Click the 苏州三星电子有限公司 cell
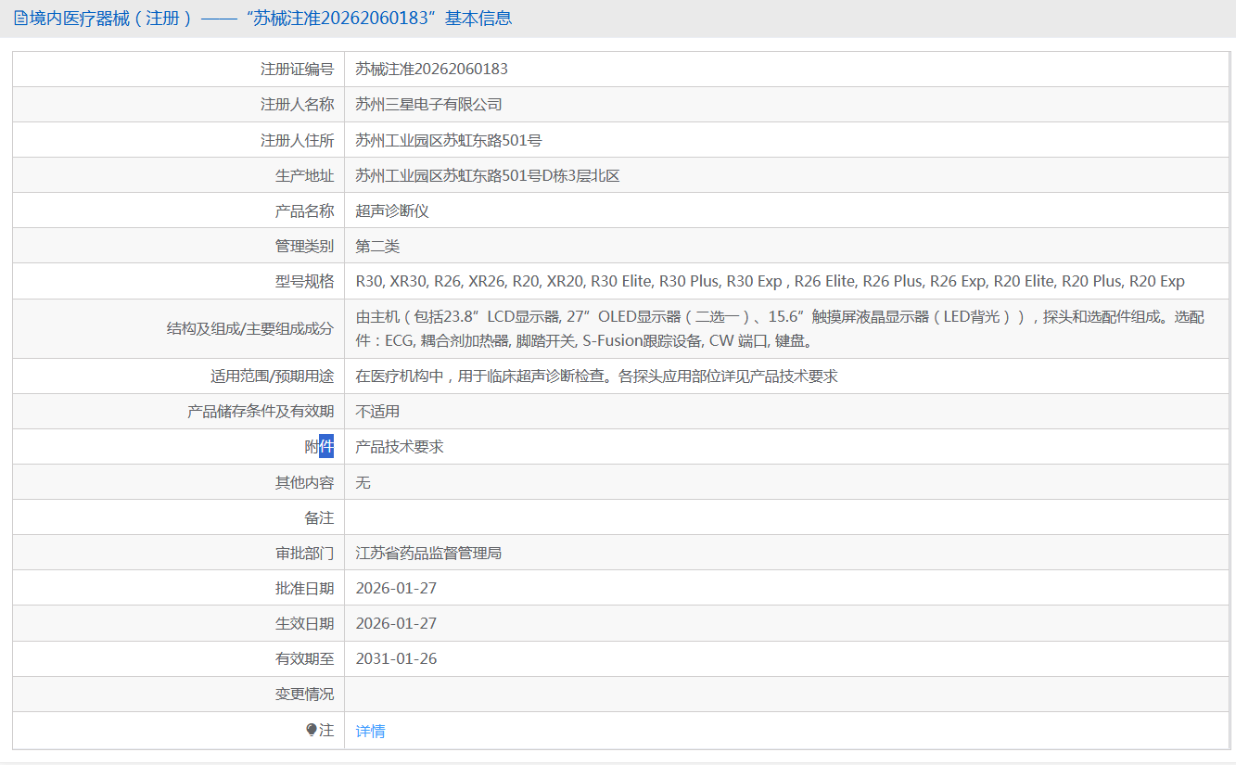The image size is (1236, 765). coord(429,104)
